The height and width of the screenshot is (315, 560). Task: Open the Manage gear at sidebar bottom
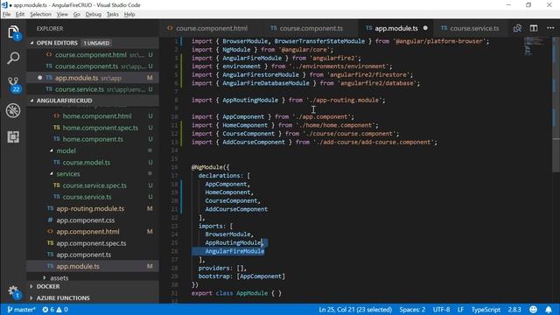click(x=13, y=291)
